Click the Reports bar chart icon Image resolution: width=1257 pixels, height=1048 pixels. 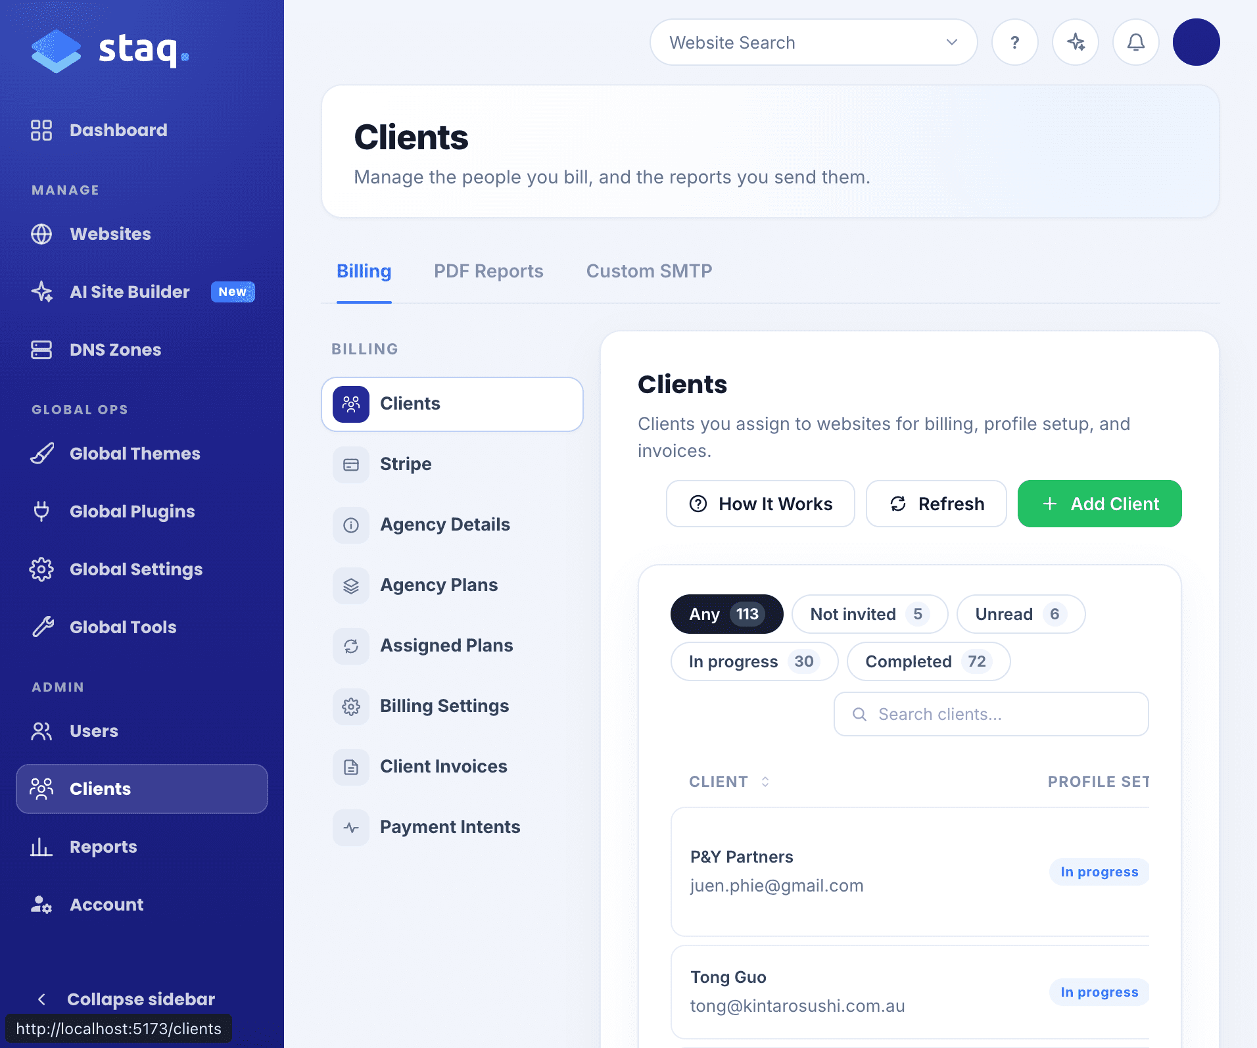(x=41, y=847)
